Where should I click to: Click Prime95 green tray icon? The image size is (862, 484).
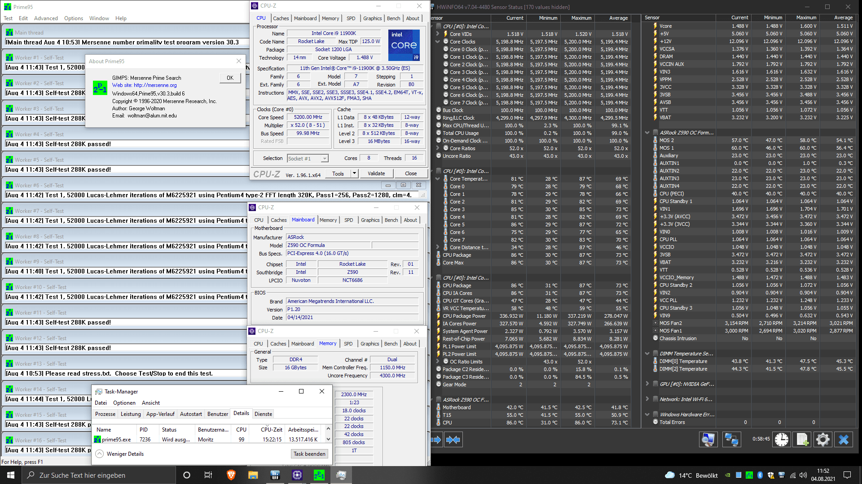click(x=749, y=475)
